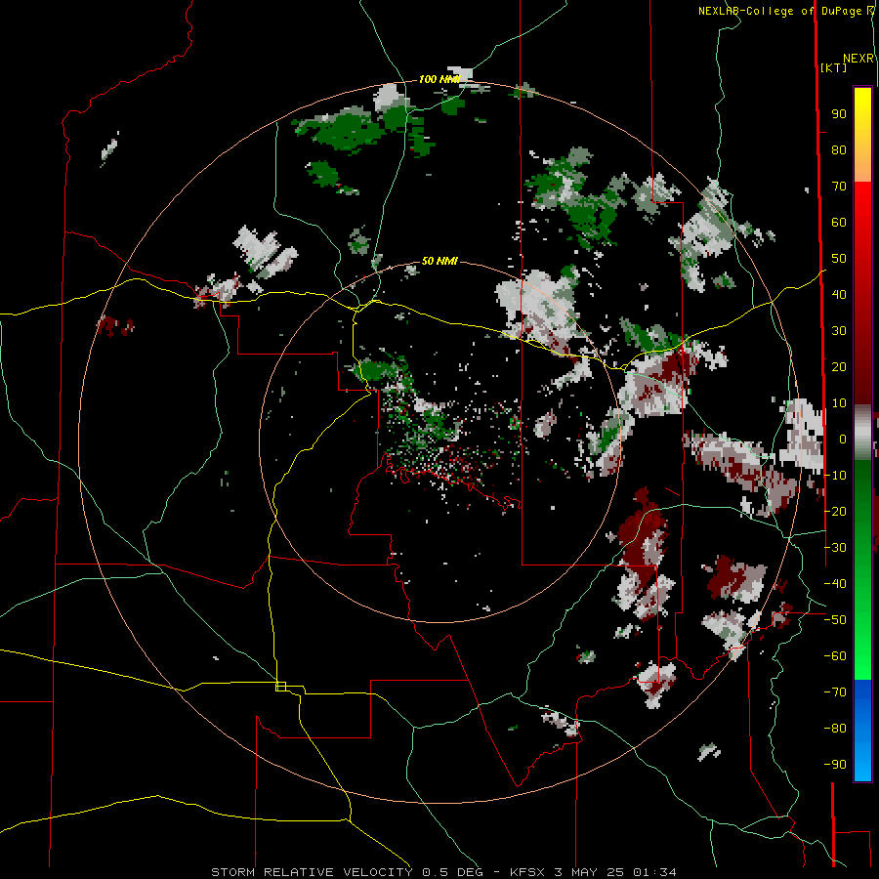Click the "-10" value on the velocity scale
The image size is (879, 879).
tap(835, 476)
